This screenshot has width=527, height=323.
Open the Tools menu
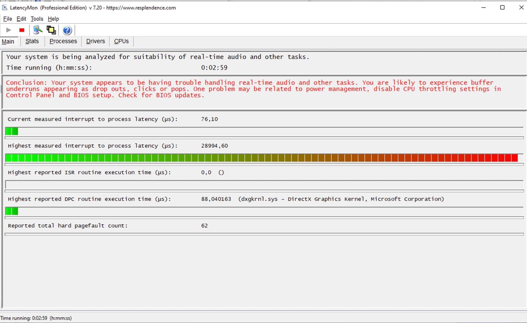pyautogui.click(x=37, y=19)
